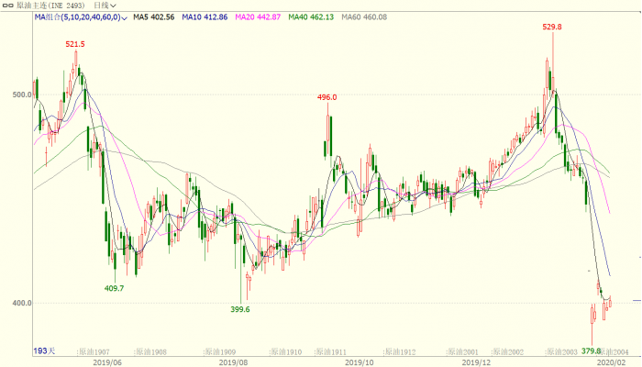The height and width of the screenshot is (367, 642).
Task: Click the small icon before the 原油主连 title
Action: tap(8, 6)
